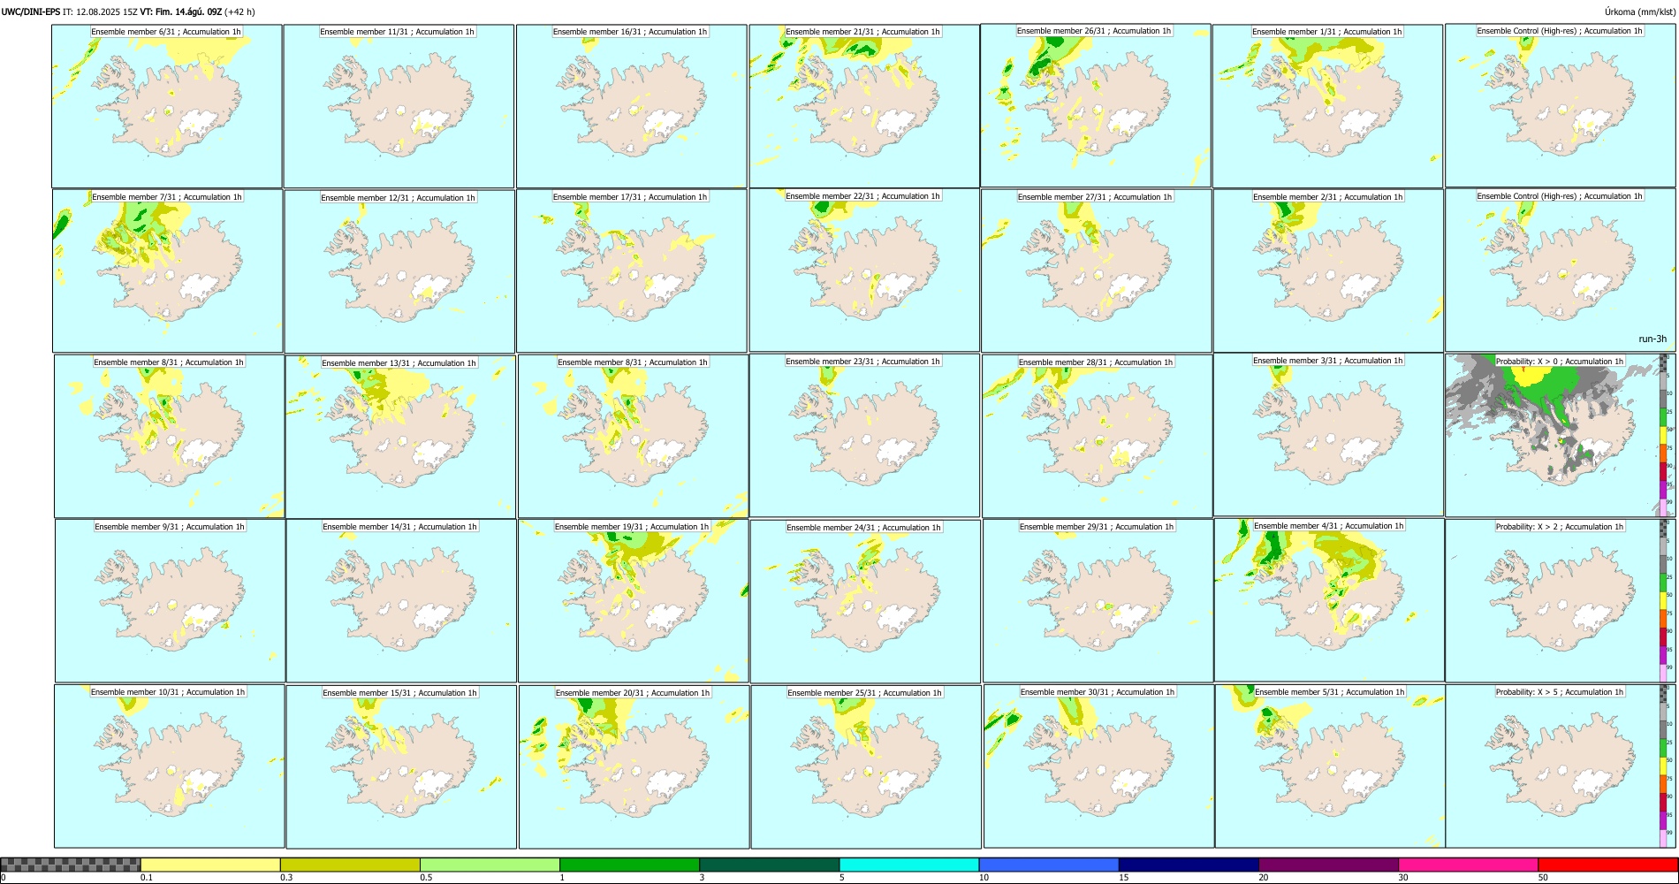Open the Ensemble member 12/31 map panel

[x=399, y=271]
